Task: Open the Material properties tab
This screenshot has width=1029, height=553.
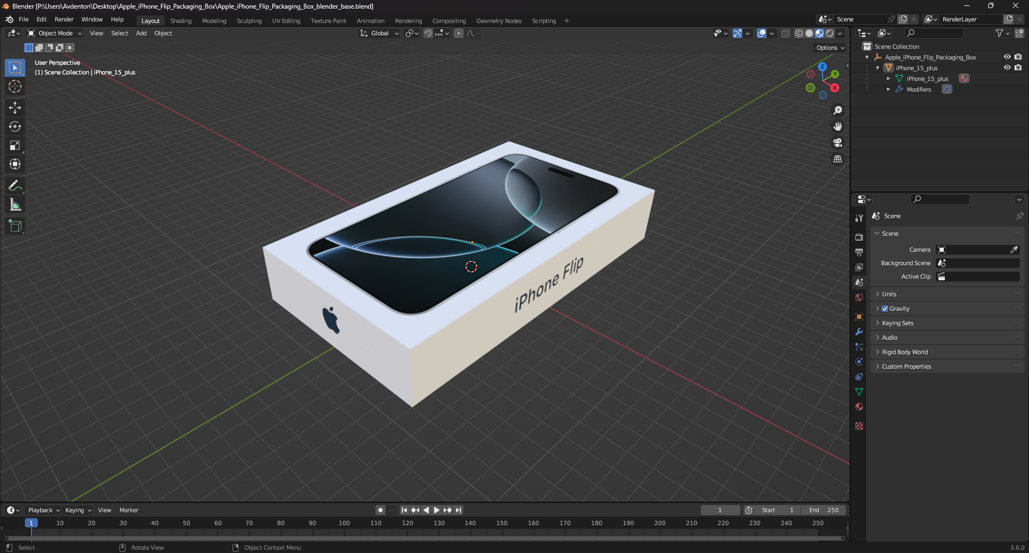Action: point(859,407)
